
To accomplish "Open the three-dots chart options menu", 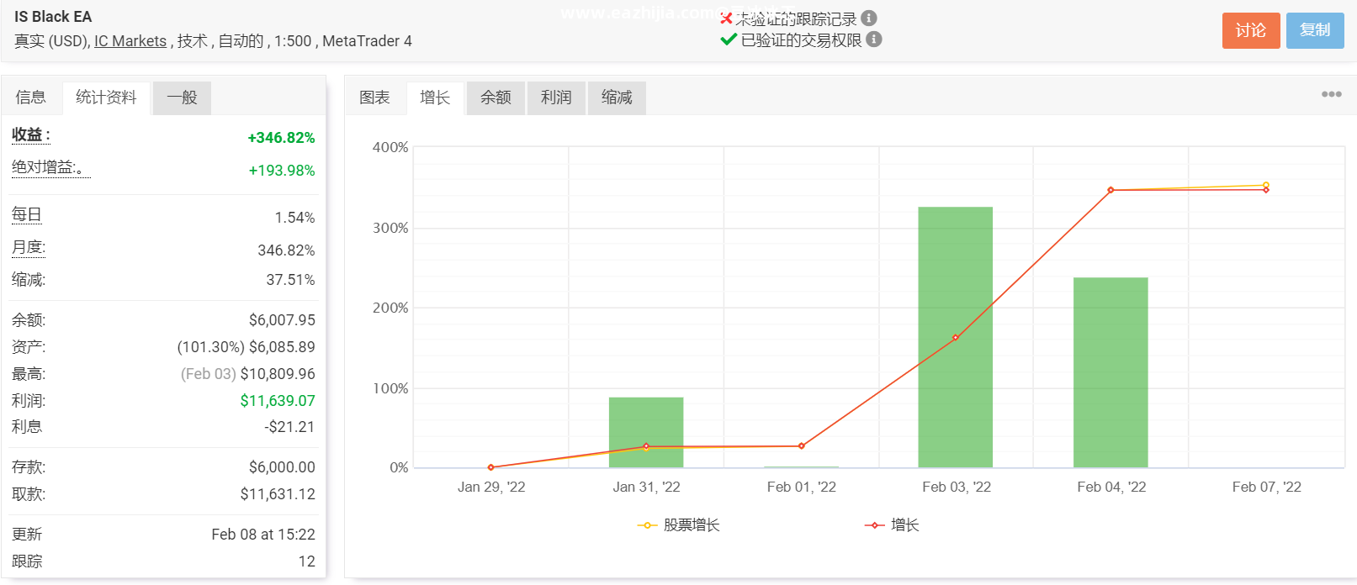I will [x=1331, y=94].
